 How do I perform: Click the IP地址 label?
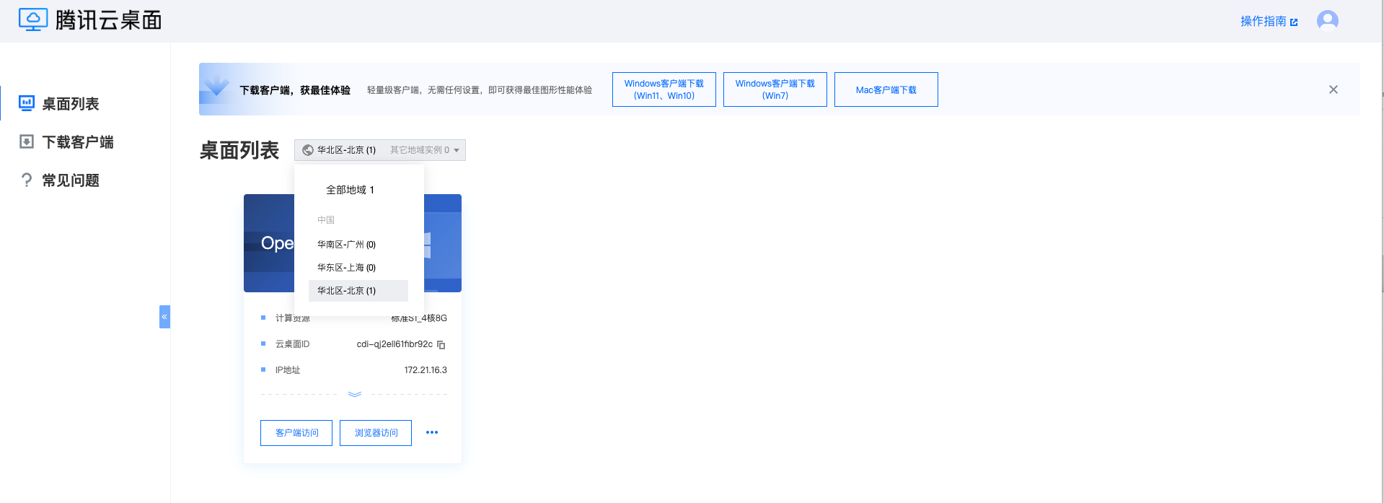(288, 370)
